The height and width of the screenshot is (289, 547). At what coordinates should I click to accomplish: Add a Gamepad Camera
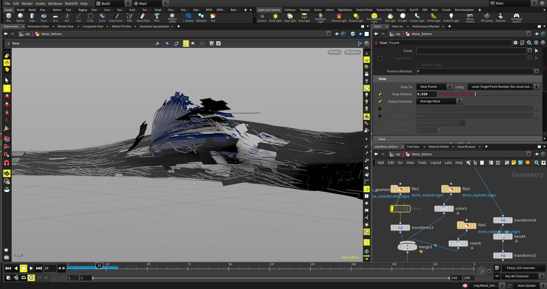[x=517, y=18]
